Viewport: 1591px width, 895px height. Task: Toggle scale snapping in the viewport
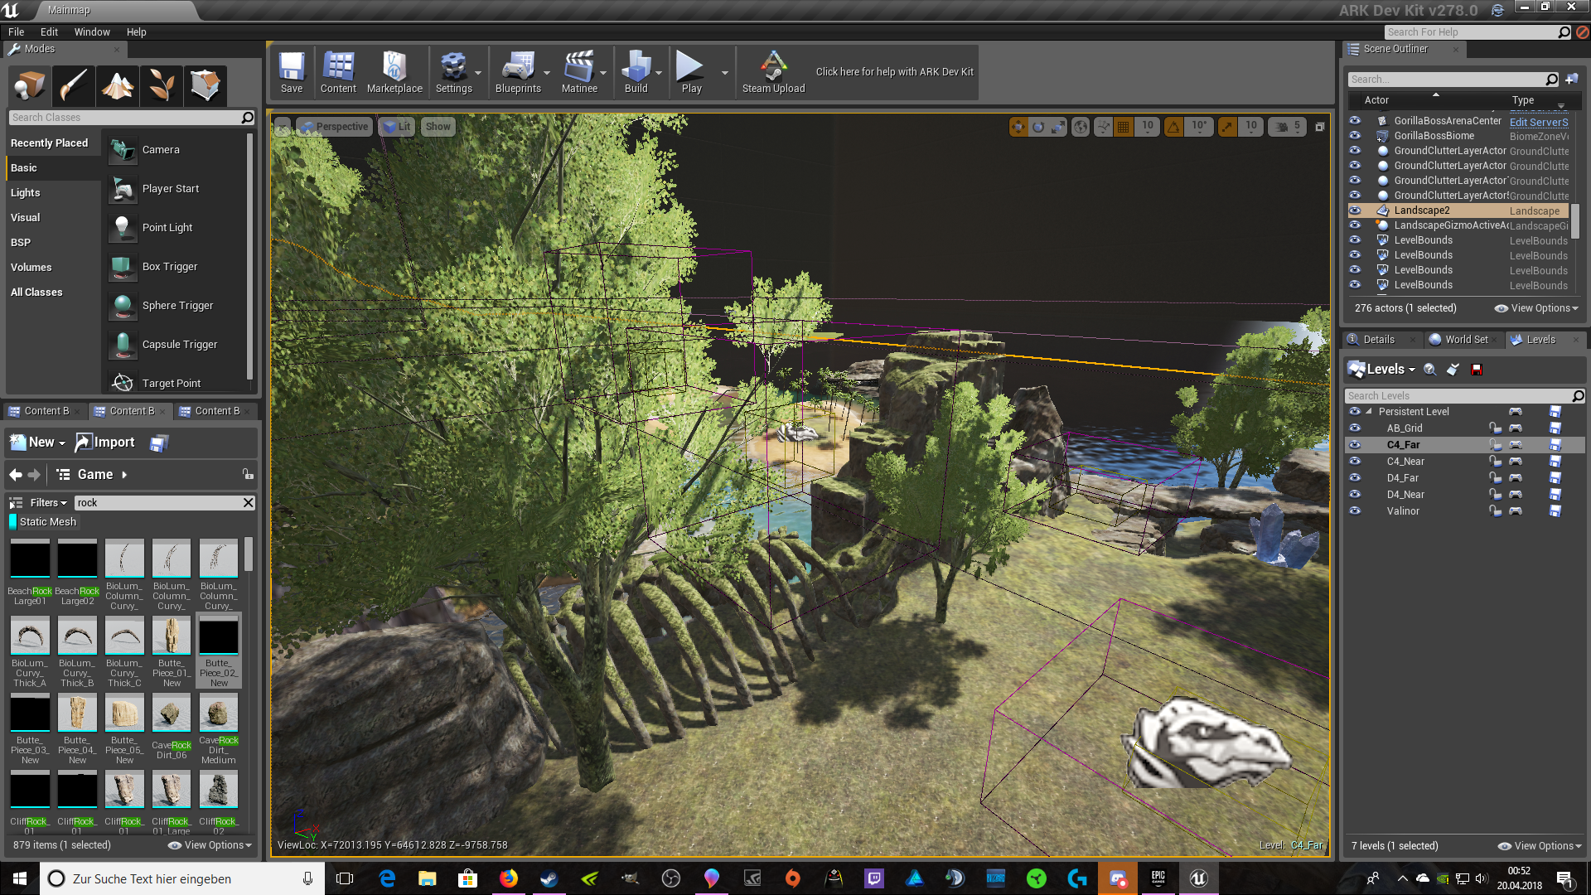click(1226, 127)
